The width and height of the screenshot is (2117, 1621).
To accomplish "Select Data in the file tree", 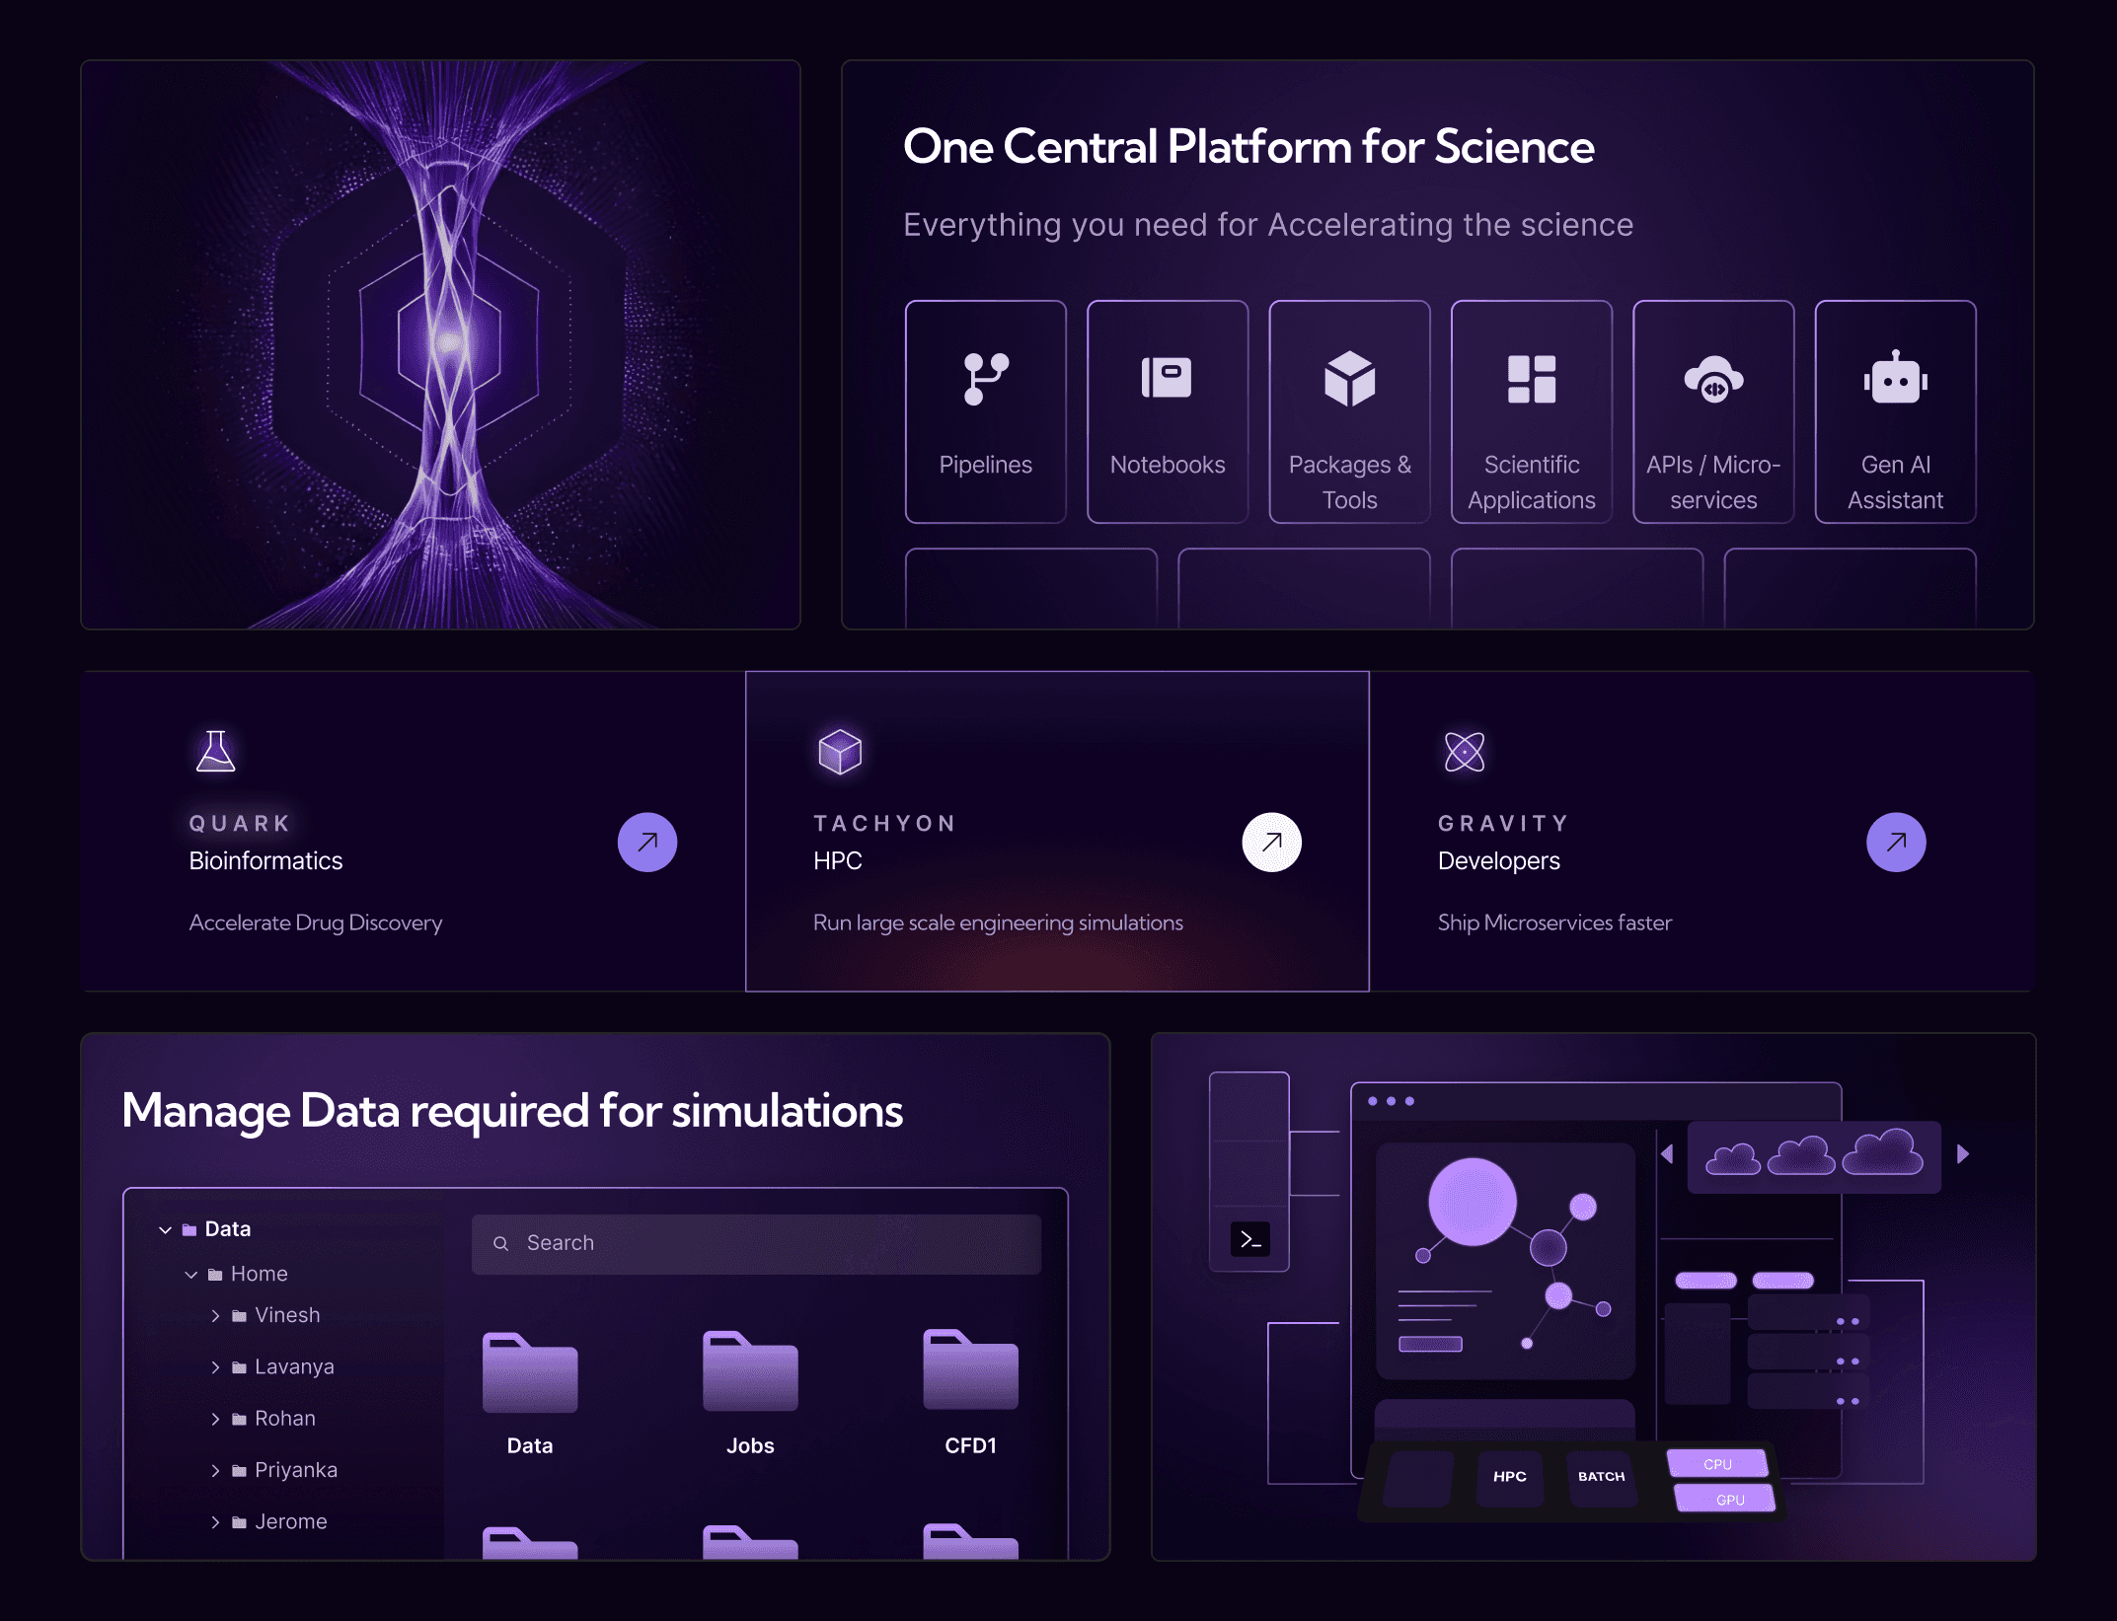I will 228,1229.
